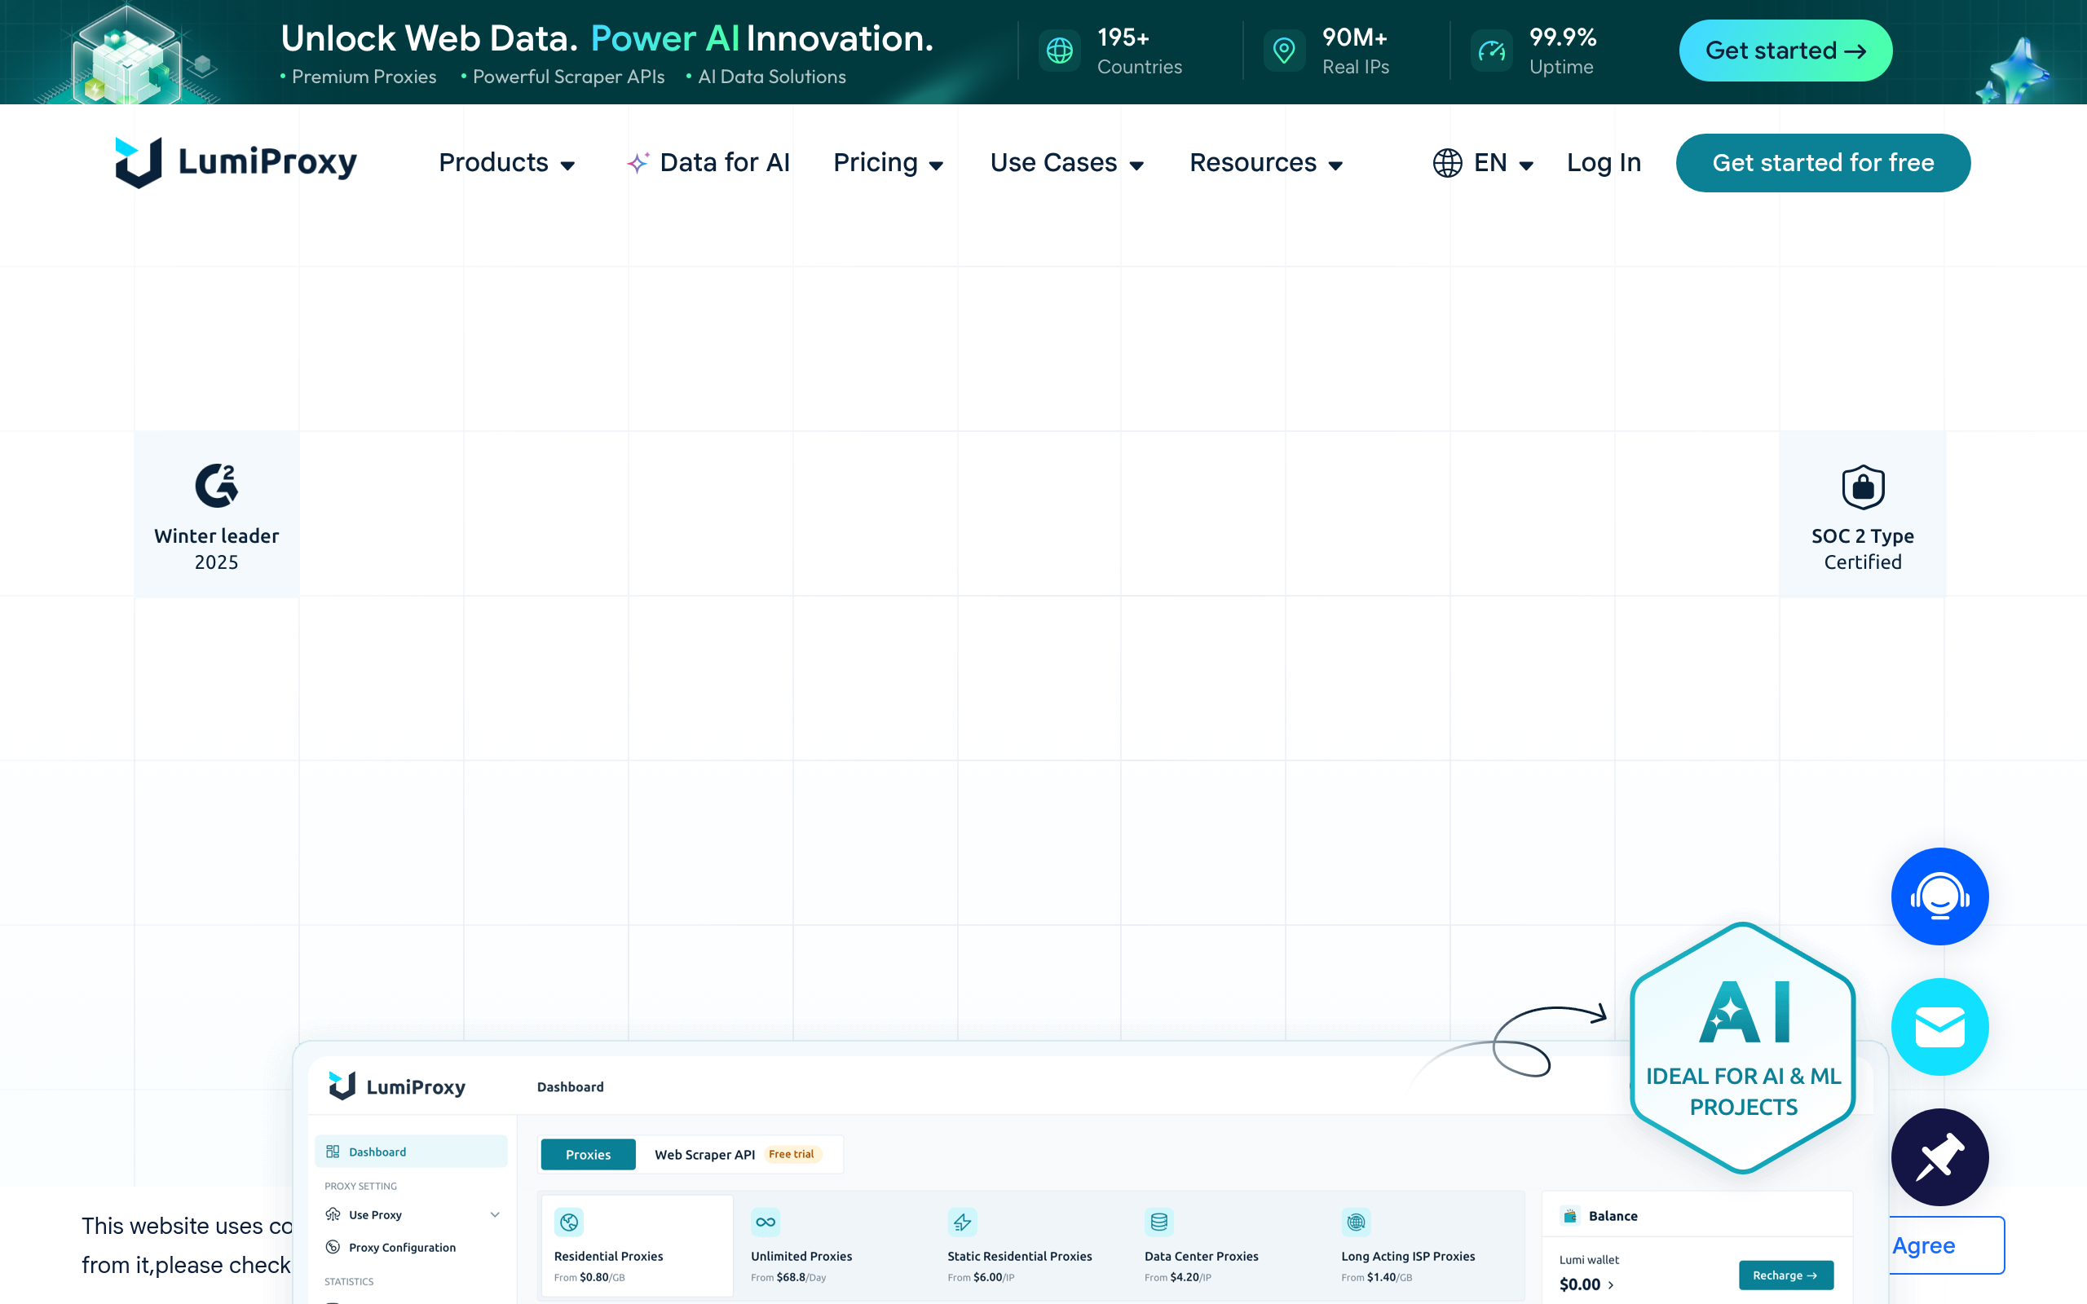The height and width of the screenshot is (1304, 2087).
Task: Click the Proxy Configuration sidebar icon
Action: [333, 1247]
